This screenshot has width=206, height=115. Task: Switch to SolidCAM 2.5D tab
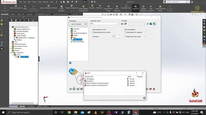(x=76, y=14)
